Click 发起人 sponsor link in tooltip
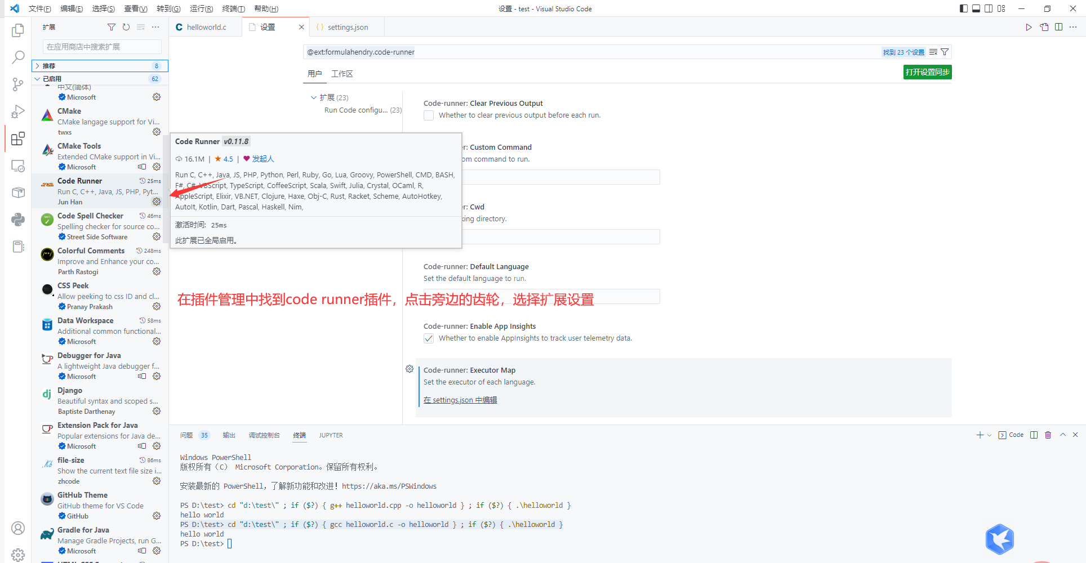The height and width of the screenshot is (563, 1086). 262,159
